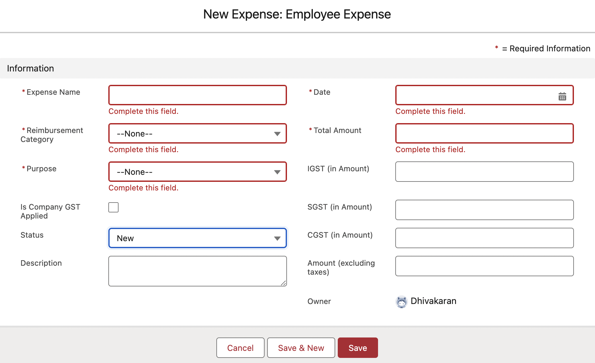The image size is (595, 363).
Task: Select the Total Amount input box
Action: 484,134
